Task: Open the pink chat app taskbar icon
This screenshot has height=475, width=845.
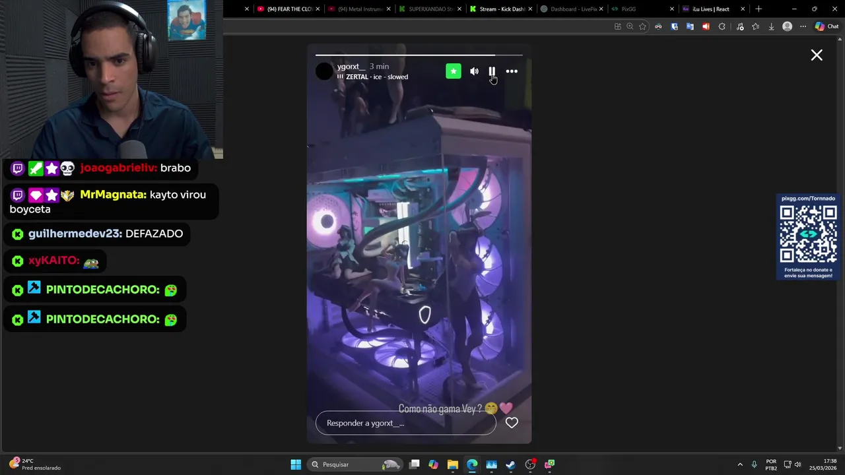Action: [549, 464]
